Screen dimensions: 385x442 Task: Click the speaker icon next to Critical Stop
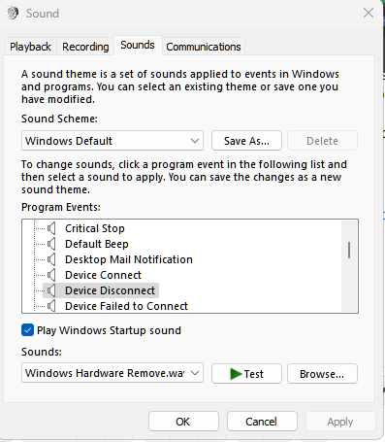click(x=51, y=228)
